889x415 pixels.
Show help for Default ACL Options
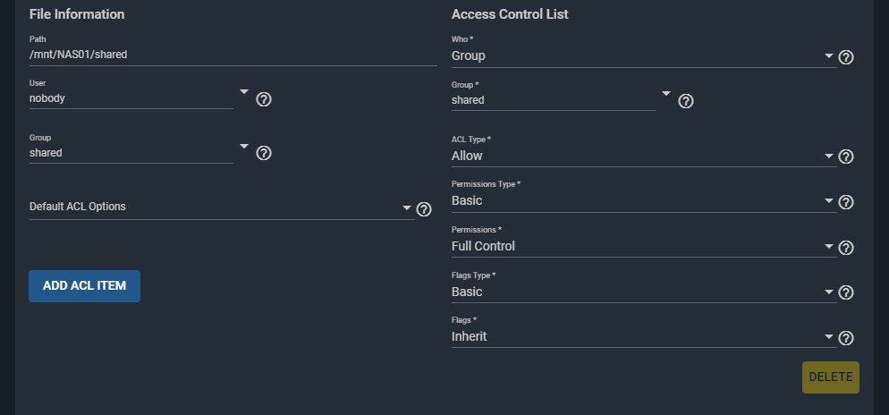click(x=424, y=210)
